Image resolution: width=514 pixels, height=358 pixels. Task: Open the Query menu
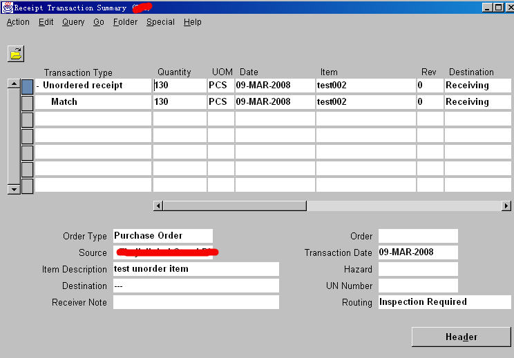73,22
